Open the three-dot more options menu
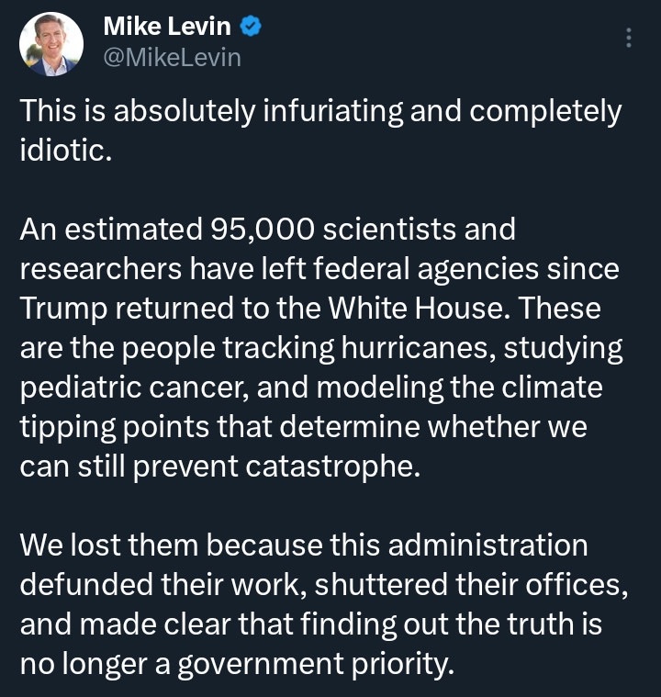Image resolution: width=661 pixels, height=697 pixels. pyautogui.click(x=629, y=38)
